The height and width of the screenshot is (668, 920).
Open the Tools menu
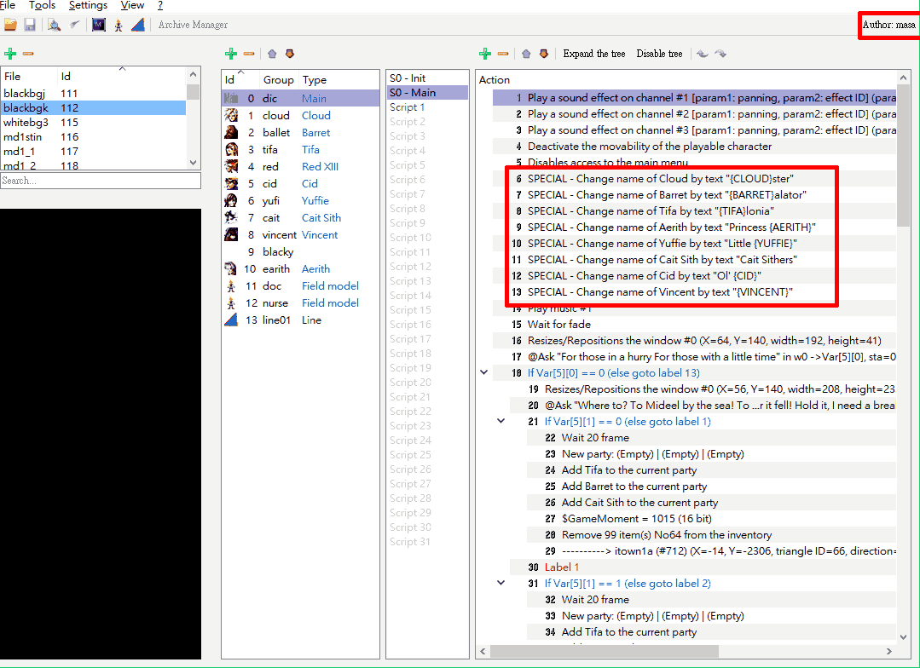[x=43, y=5]
